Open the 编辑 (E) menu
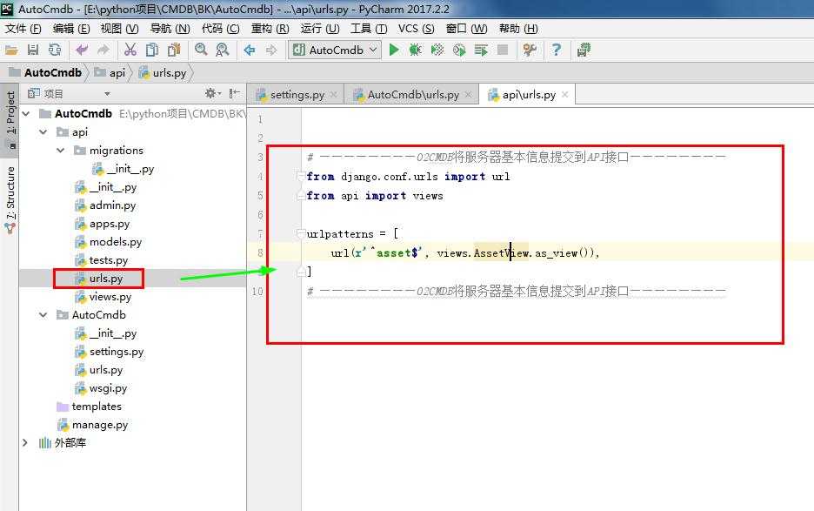 71,29
